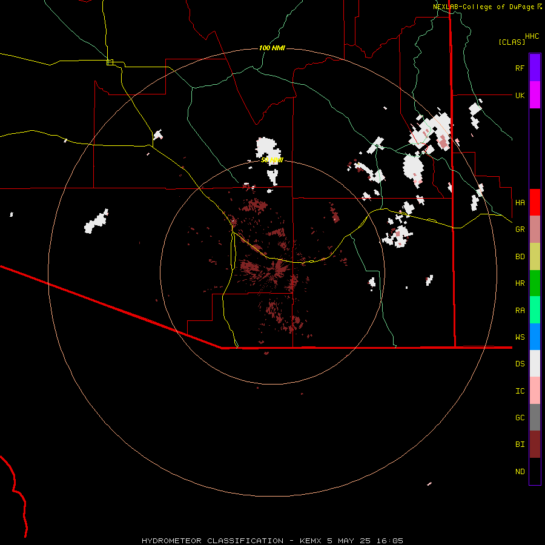Click the HYDROMETEOR CLASSIFICATION title text
The width and height of the screenshot is (545, 545).
[213, 541]
